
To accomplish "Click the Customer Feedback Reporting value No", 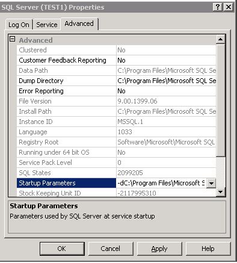I will pyautogui.click(x=166, y=60).
